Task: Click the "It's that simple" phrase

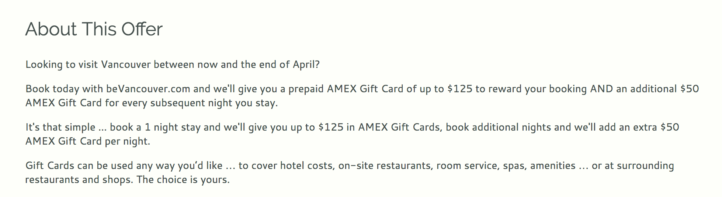Action: pyautogui.click(x=60, y=127)
